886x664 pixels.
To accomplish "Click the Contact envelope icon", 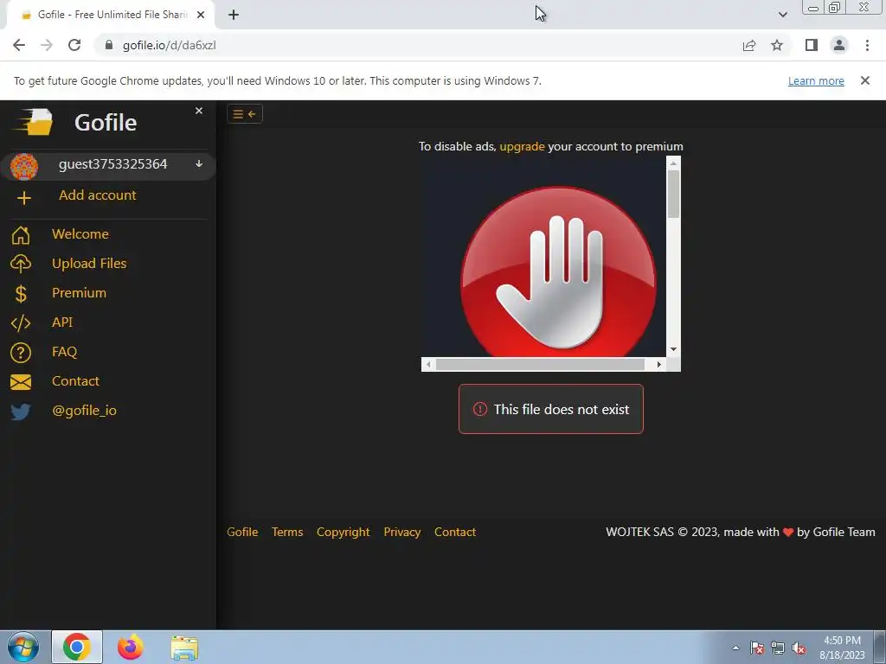I will (x=21, y=382).
